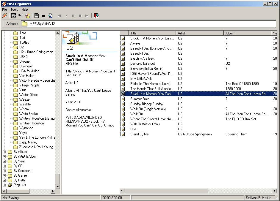Select the Ziggy Marley folder
The height and width of the screenshot is (201, 280).
(x=28, y=142)
